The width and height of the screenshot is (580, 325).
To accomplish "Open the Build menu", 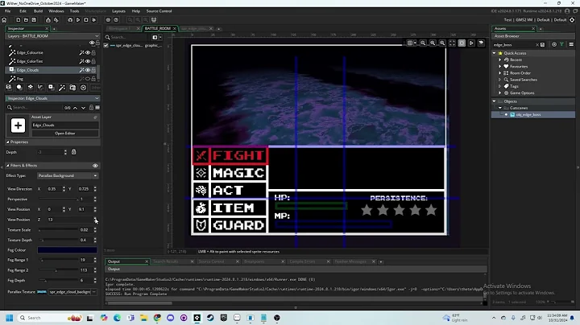I will tap(38, 11).
